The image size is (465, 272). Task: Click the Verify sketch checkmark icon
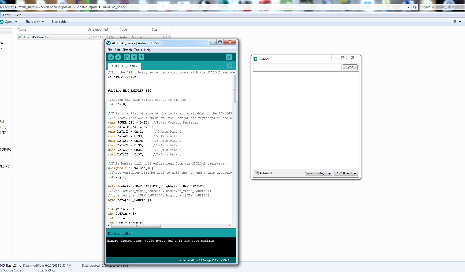[111, 57]
